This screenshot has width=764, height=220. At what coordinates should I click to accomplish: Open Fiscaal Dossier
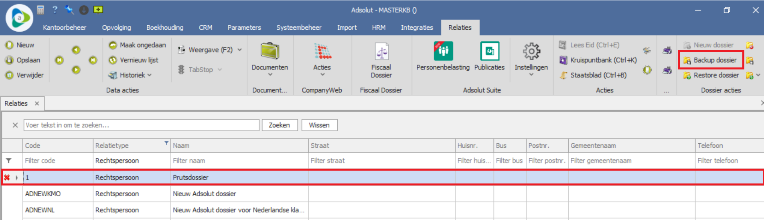pos(381,60)
